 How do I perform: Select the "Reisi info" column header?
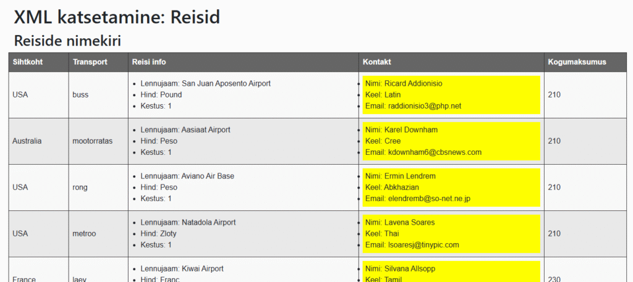coord(148,62)
